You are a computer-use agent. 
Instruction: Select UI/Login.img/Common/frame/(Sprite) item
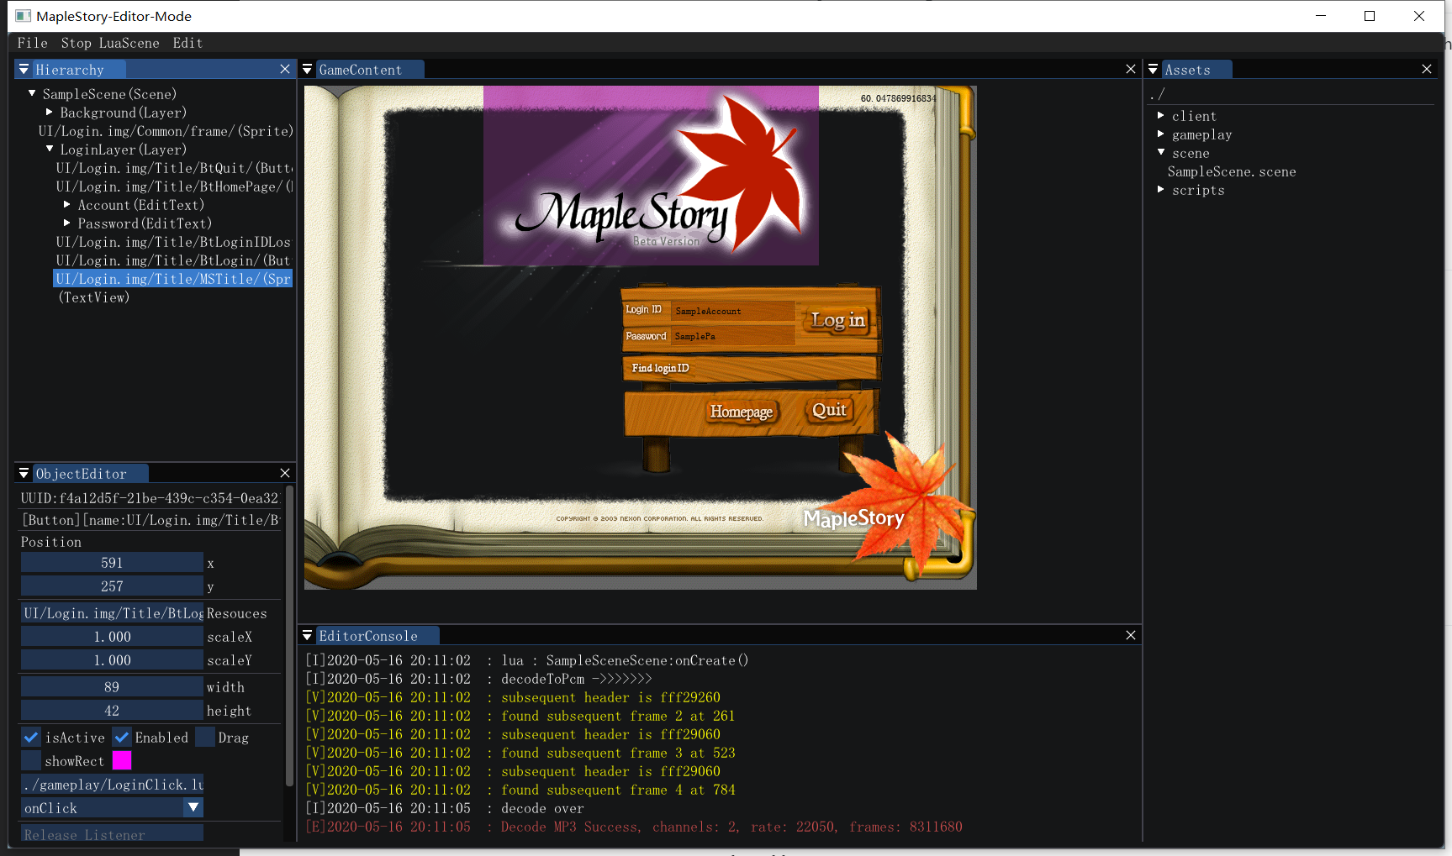click(x=166, y=131)
